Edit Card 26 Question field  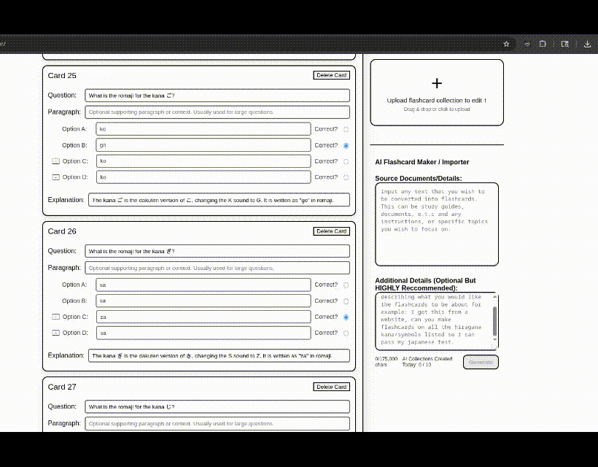217,251
